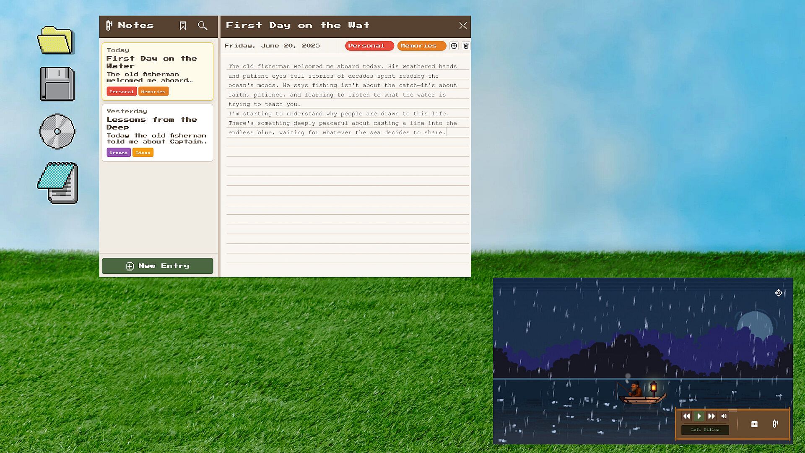Click the New Entry button

(x=157, y=266)
